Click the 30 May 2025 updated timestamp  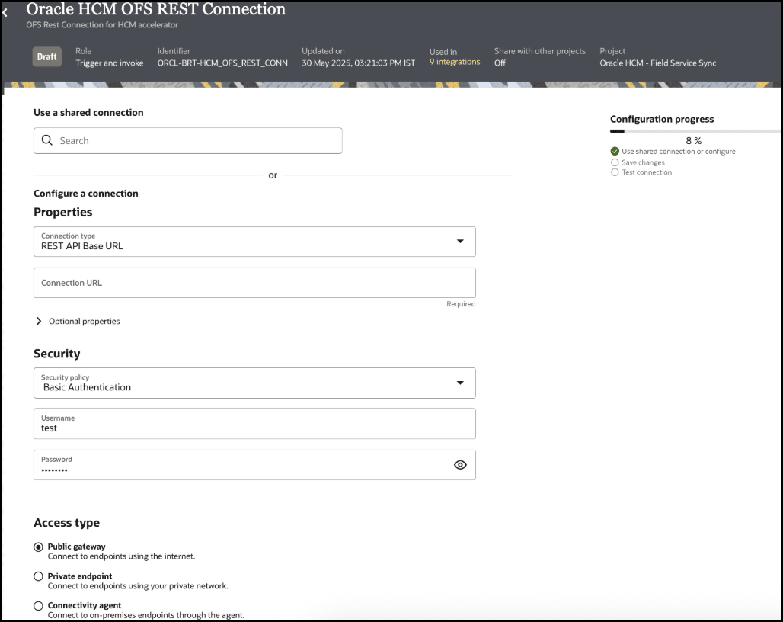point(358,63)
